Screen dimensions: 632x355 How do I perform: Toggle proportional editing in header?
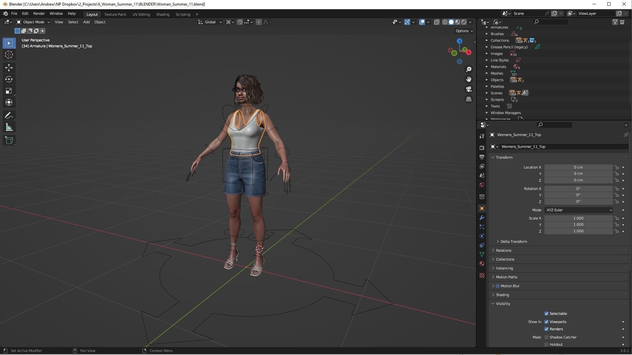pyautogui.click(x=259, y=22)
